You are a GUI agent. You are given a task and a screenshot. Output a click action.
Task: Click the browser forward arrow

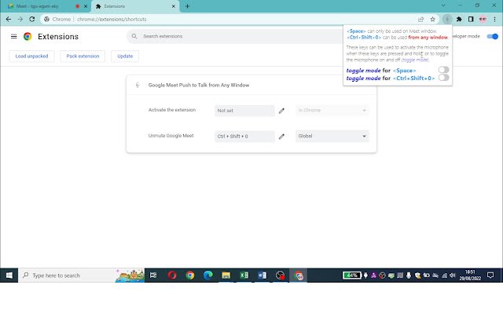[x=20, y=19]
